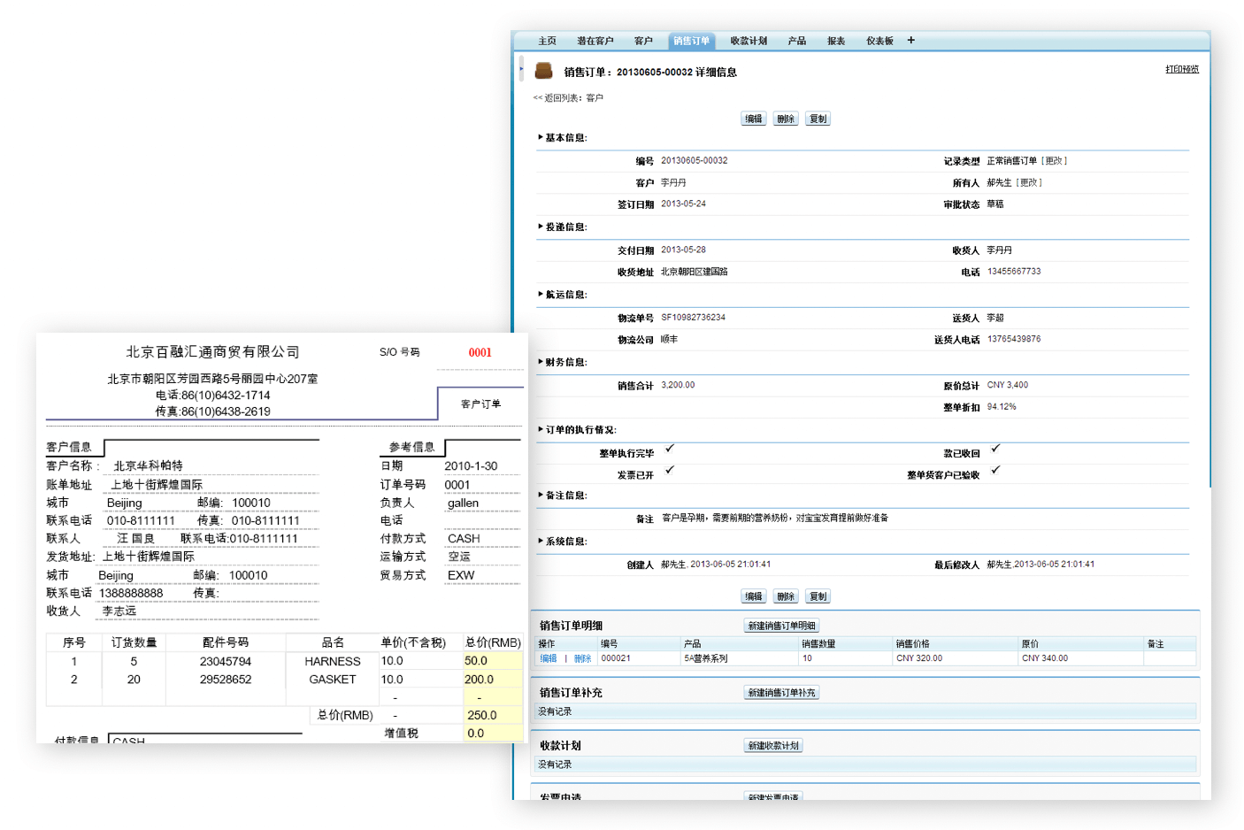The image size is (1244, 830).
Task: Click the 复制 button below 系统信息
Action: pos(818,596)
